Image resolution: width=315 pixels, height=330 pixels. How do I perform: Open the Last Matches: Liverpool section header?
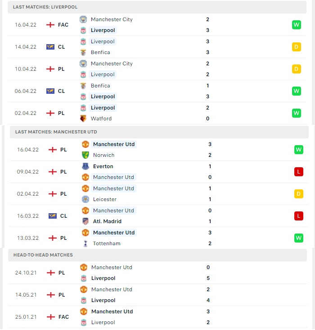pyautogui.click(x=157, y=7)
